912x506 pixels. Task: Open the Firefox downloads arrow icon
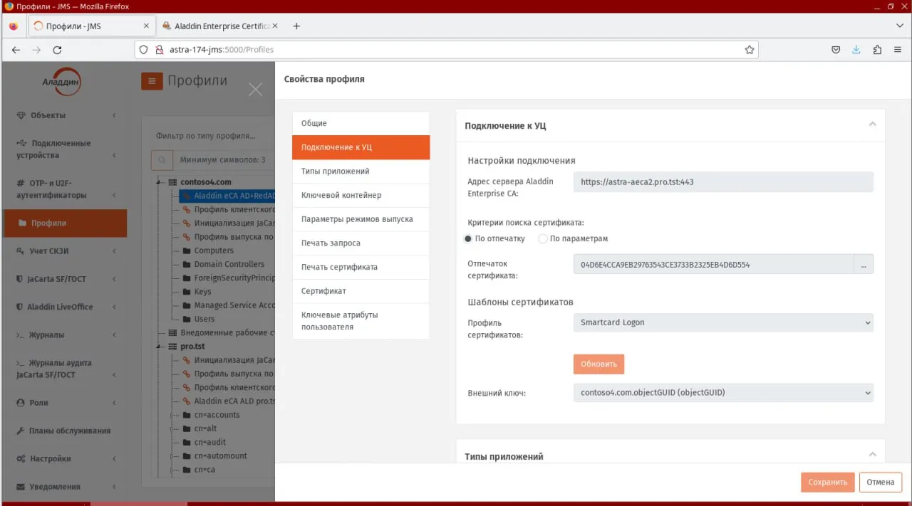[856, 50]
